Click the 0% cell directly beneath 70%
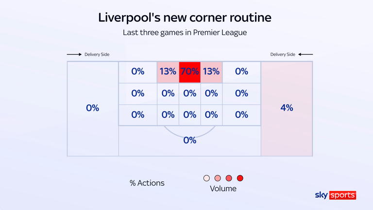This screenshot has width=373, height=210. (189, 93)
